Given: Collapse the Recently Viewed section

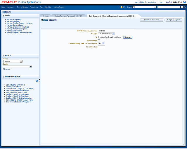Looking at the screenshot, I should (x=4, y=77).
